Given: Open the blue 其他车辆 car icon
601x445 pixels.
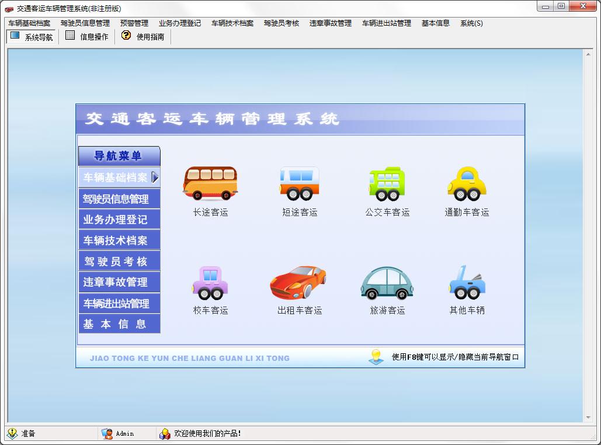Looking at the screenshot, I should [467, 283].
